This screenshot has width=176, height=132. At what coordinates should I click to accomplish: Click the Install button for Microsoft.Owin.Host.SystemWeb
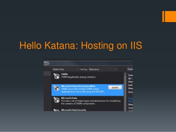[115, 87]
